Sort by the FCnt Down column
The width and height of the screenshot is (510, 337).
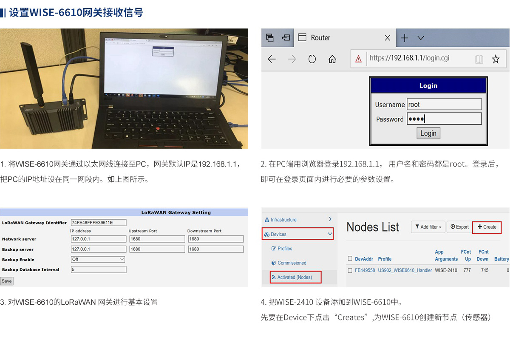click(483, 255)
